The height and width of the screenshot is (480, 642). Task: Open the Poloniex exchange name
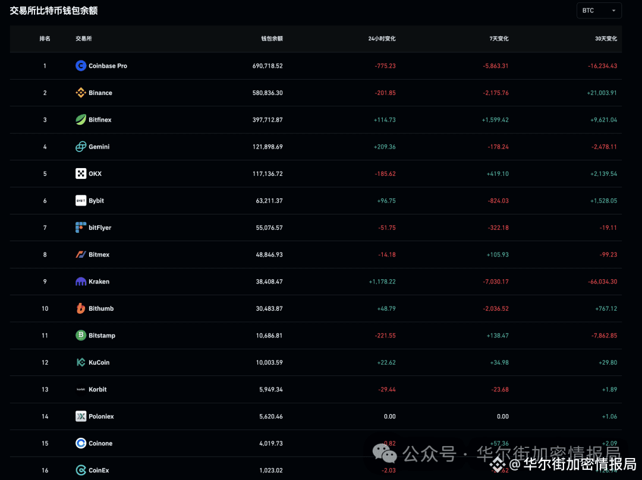pyautogui.click(x=101, y=416)
